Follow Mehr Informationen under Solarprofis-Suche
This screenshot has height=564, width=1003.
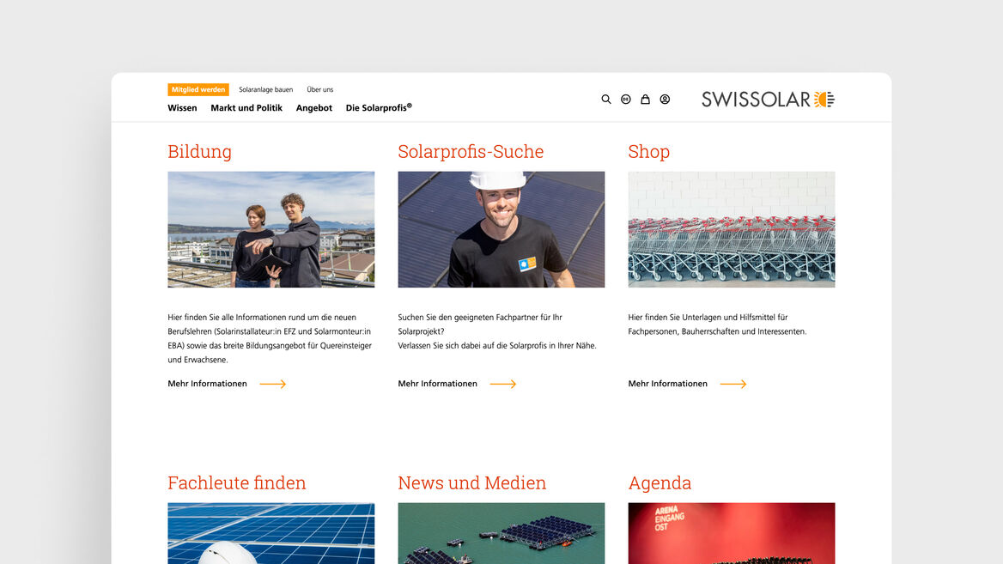tap(458, 384)
